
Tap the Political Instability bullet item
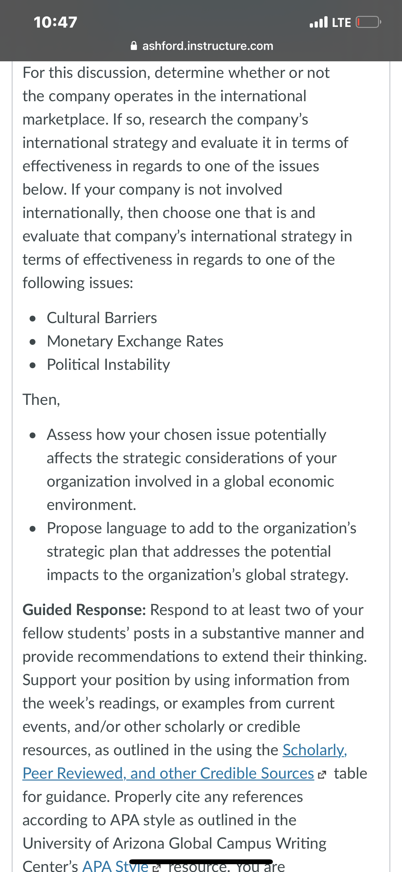(x=108, y=365)
